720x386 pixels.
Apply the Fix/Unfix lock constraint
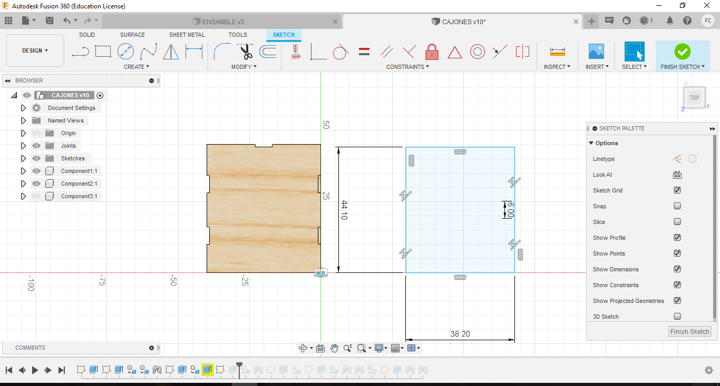tap(432, 52)
